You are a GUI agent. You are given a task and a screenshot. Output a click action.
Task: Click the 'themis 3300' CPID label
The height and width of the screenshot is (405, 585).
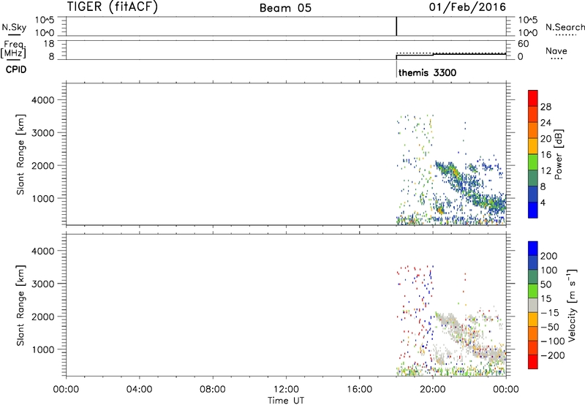coord(427,72)
